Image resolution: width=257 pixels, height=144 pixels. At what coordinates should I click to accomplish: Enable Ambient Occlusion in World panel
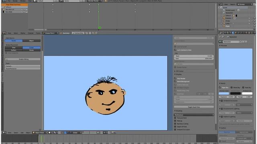coord(222,101)
